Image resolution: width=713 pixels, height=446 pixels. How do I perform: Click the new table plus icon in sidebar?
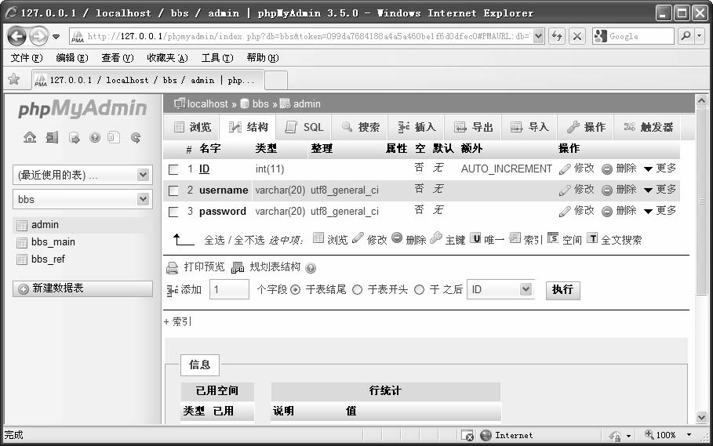click(24, 289)
